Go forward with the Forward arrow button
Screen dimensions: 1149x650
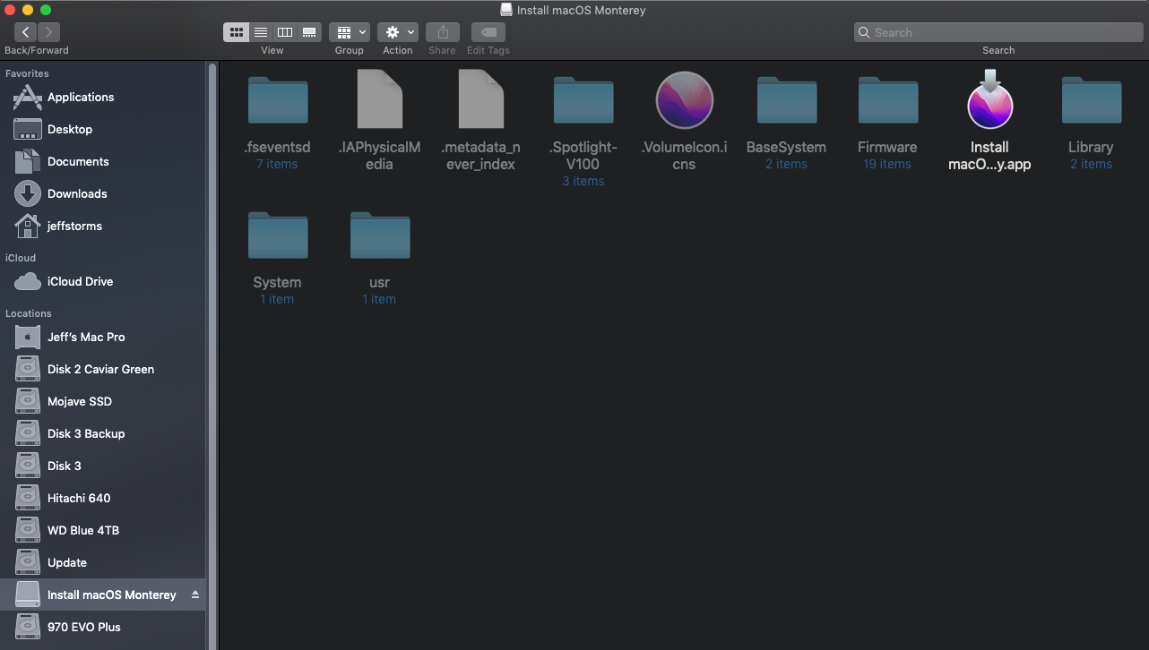pos(48,32)
